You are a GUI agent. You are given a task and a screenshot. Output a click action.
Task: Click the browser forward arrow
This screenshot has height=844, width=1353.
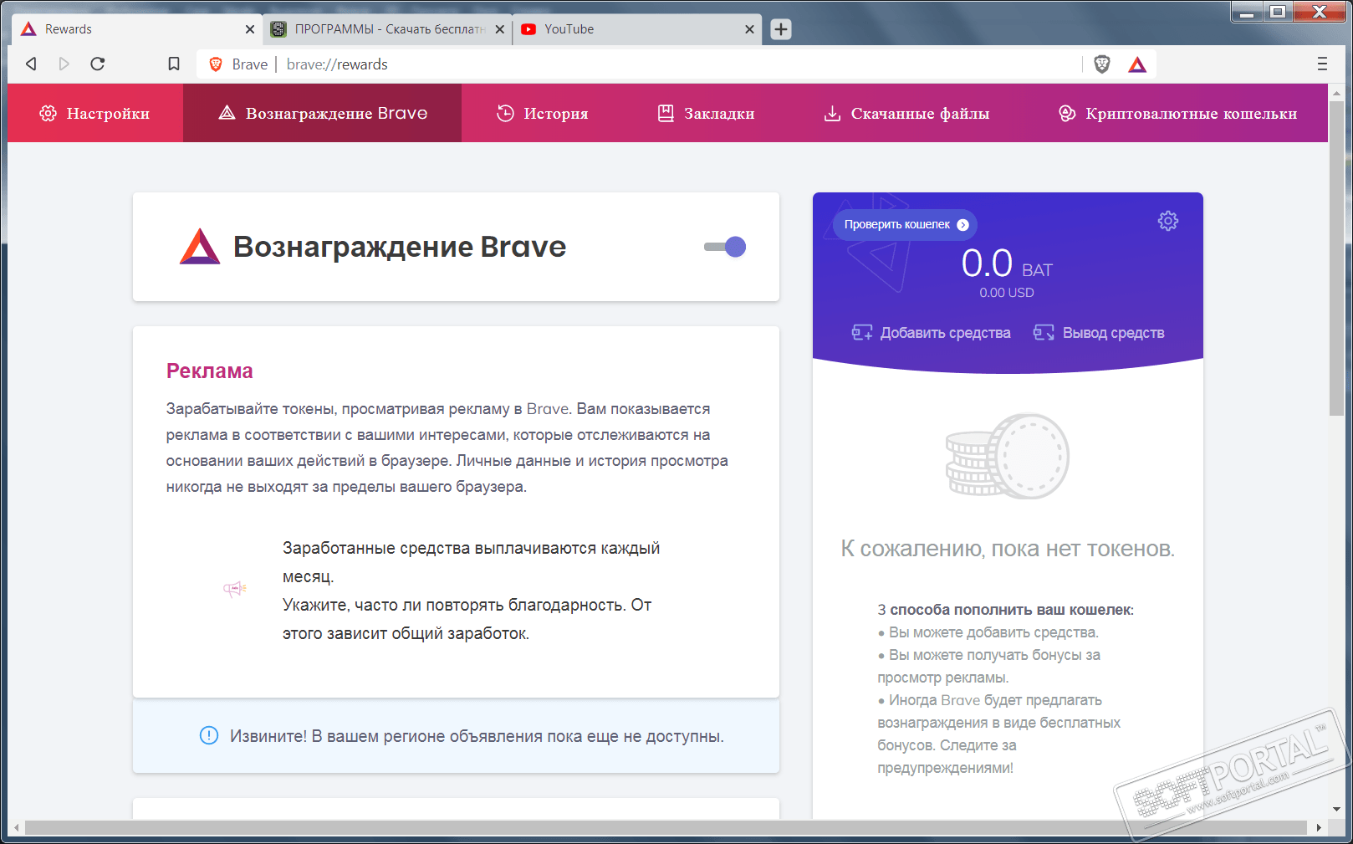64,64
